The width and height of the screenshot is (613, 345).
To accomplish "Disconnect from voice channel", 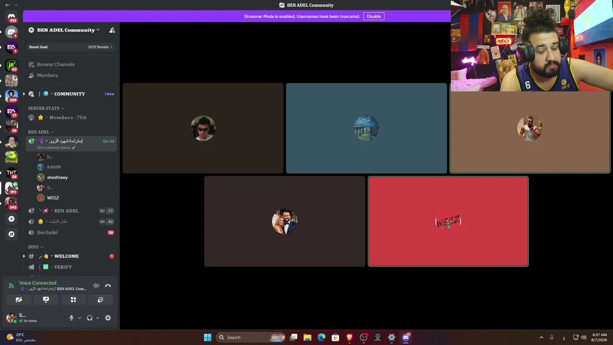I will 108,286.
